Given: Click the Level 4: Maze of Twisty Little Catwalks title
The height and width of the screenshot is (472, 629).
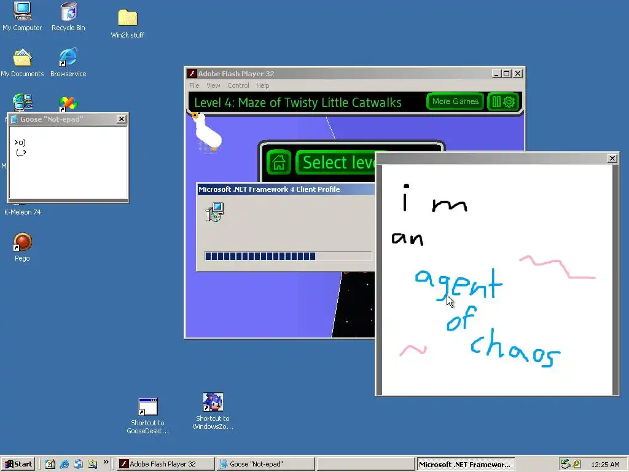Looking at the screenshot, I should click(x=298, y=103).
